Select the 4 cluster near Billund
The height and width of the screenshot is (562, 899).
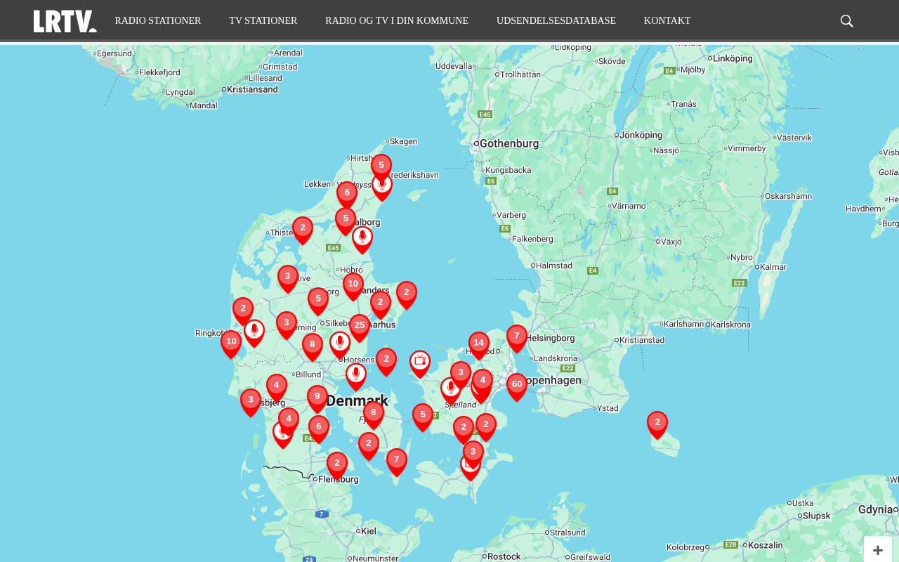277,388
